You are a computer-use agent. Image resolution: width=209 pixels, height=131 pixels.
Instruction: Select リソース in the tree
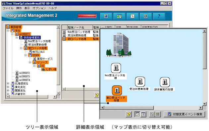pos(41,62)
